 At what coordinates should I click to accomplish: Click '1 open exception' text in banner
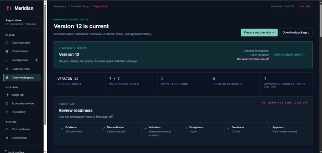click(259, 55)
